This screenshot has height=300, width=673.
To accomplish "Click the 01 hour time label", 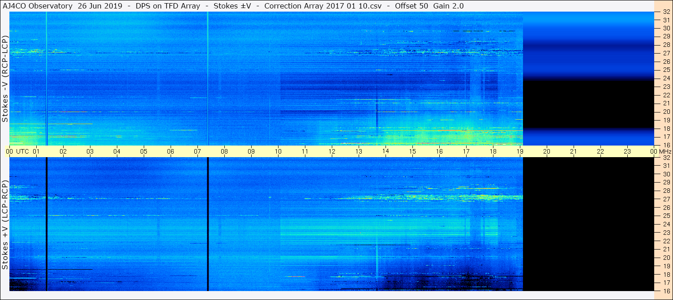I will [x=36, y=151].
